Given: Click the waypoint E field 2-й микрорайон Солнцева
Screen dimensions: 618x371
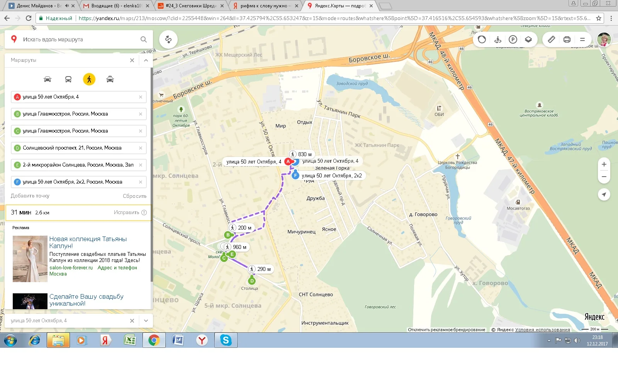Looking at the screenshot, I should 79,165.
